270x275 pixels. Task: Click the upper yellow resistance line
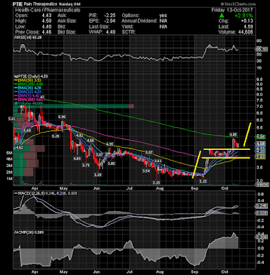coord(226,149)
